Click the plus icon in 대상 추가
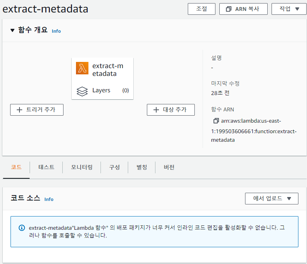307x264 pixels. (x=156, y=110)
